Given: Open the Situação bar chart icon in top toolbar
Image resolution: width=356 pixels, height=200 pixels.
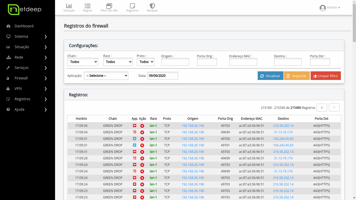Looking at the screenshot, I should [69, 6].
